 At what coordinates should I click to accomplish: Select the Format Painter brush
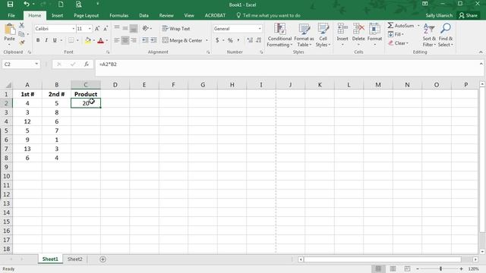pos(21,42)
